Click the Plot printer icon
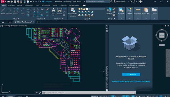 (28, 2)
